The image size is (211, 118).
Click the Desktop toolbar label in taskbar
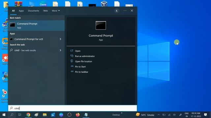click(116, 115)
